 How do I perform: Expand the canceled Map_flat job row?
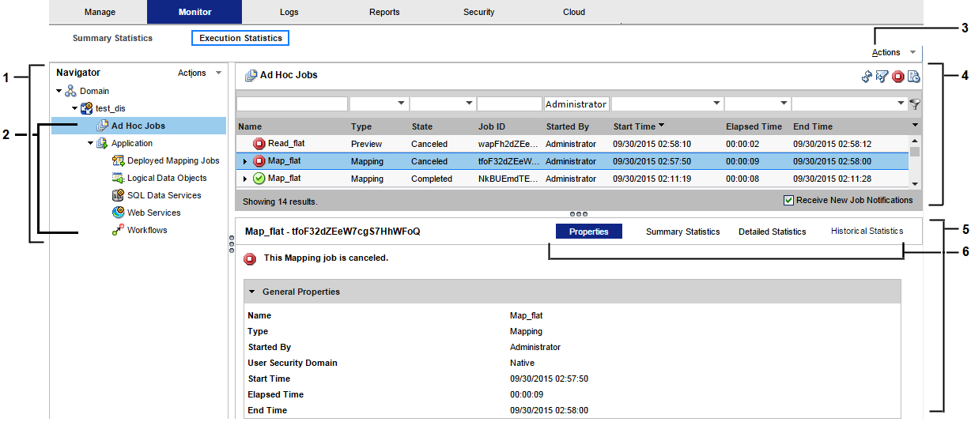245,161
